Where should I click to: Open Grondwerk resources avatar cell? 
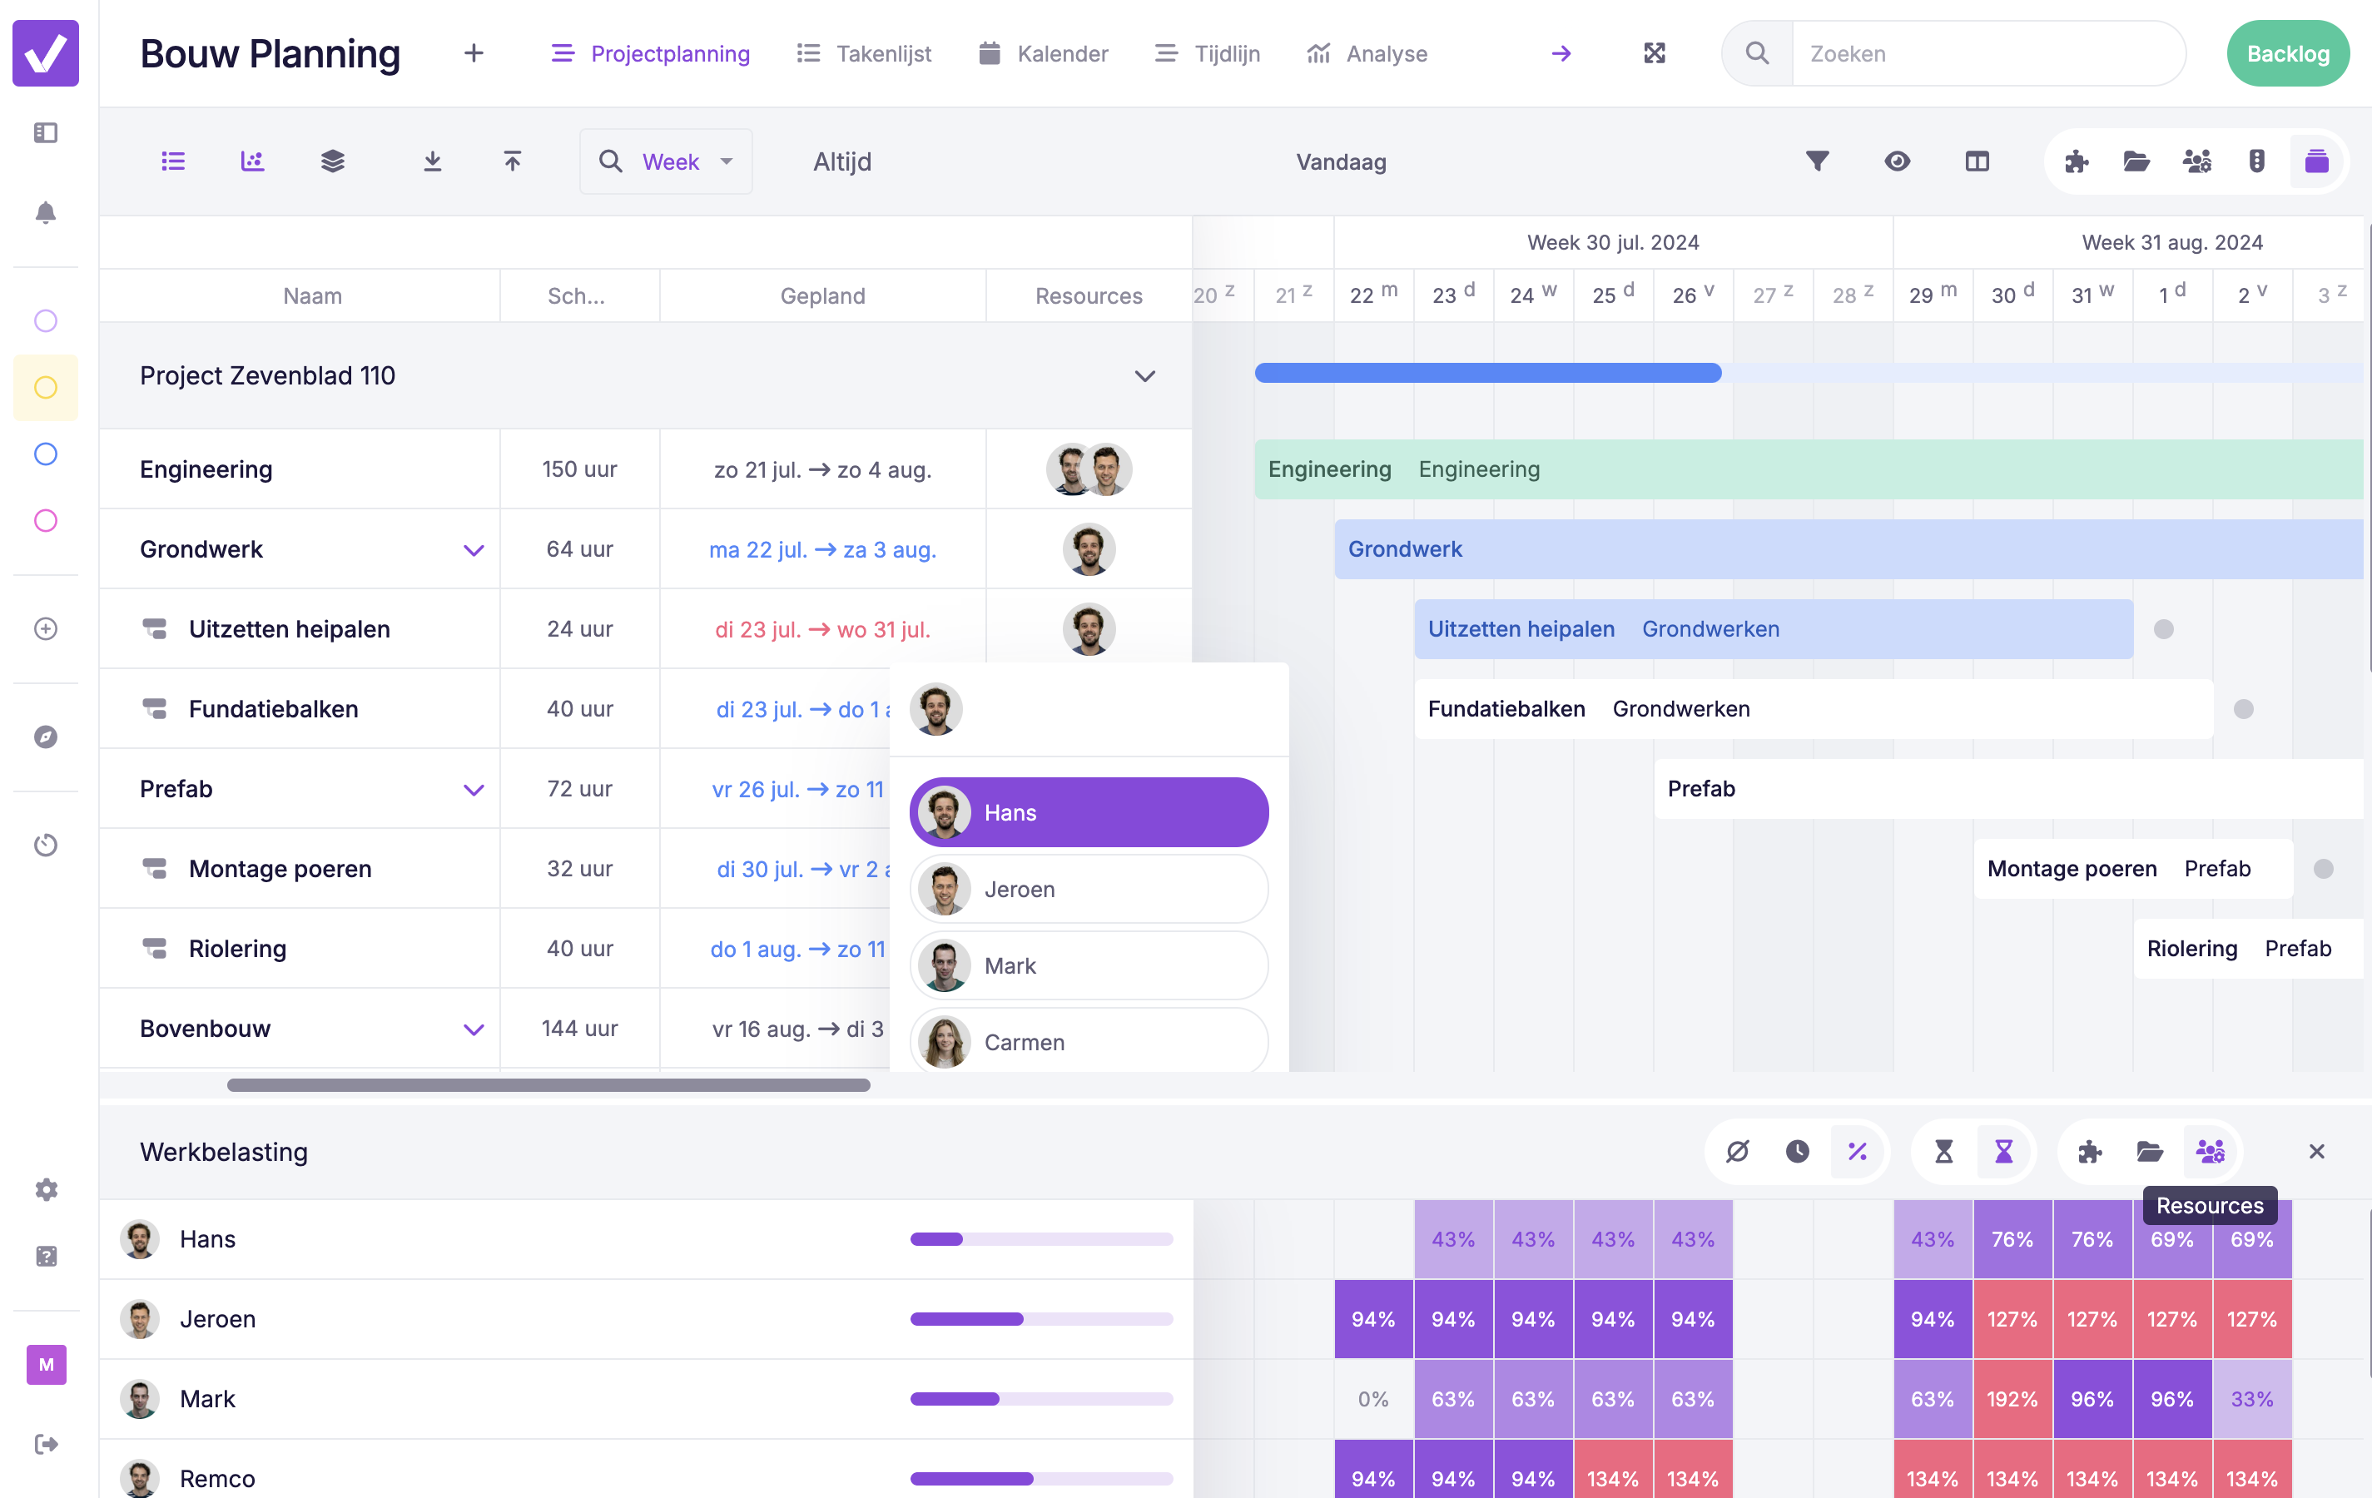pos(1089,548)
